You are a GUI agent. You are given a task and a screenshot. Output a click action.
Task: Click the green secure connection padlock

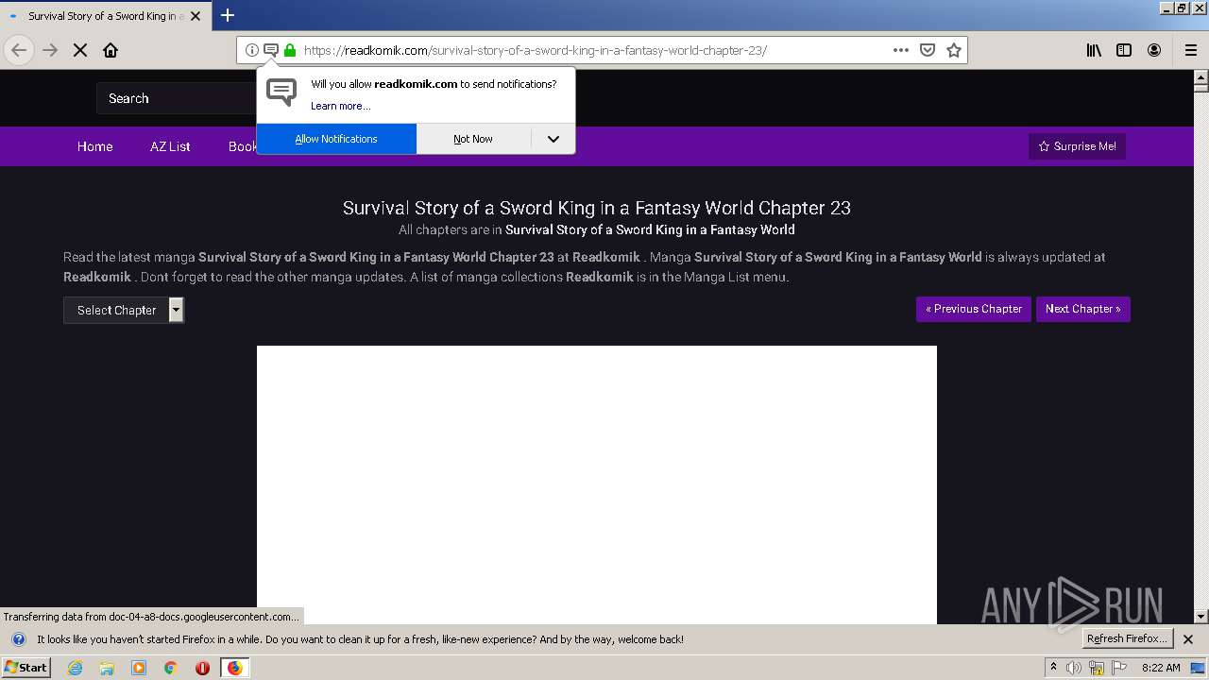point(290,50)
